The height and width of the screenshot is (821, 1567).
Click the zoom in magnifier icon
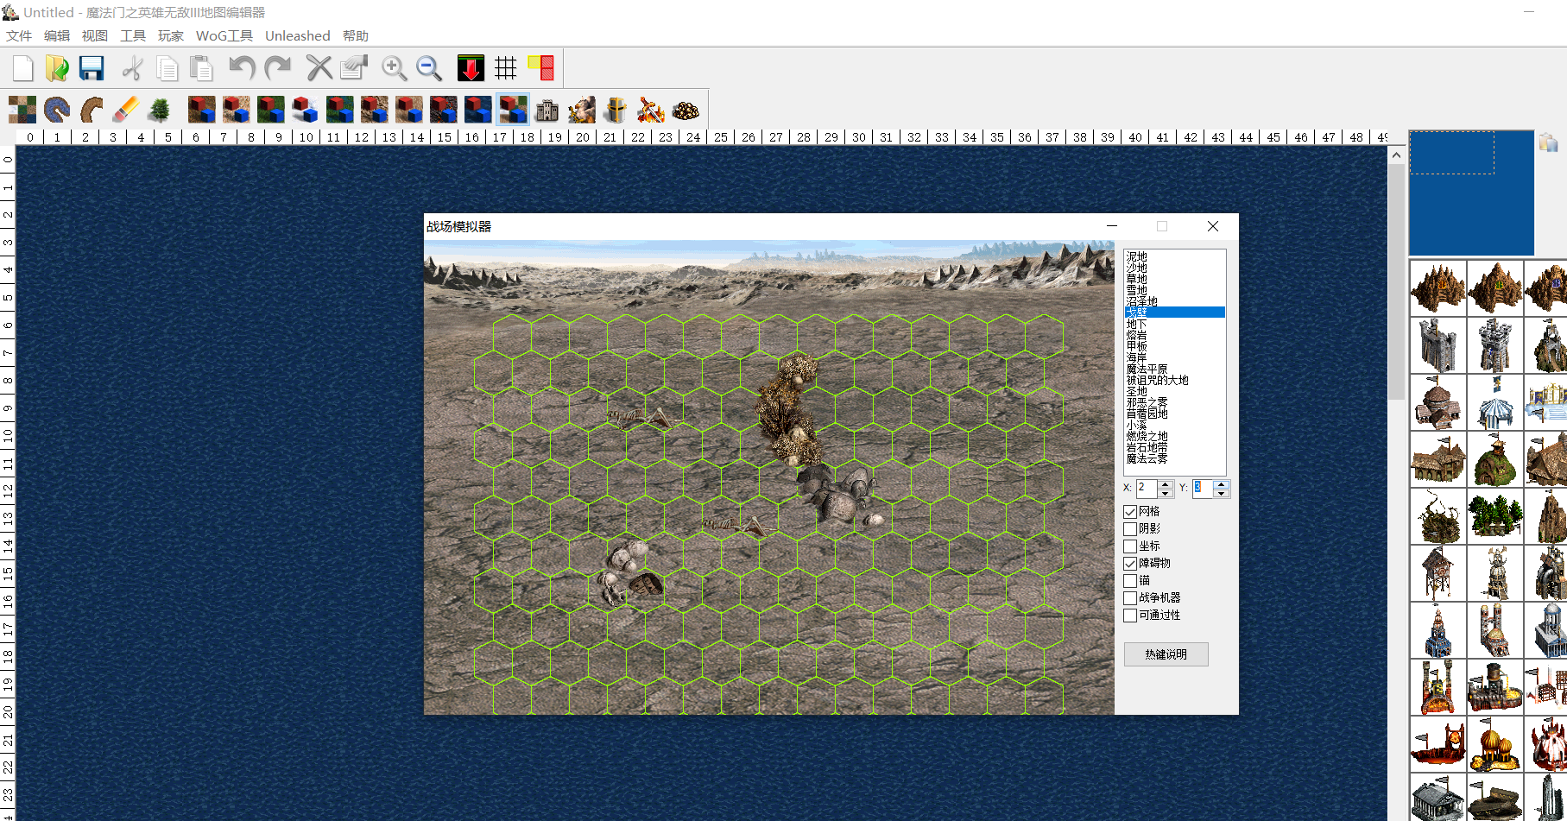(395, 68)
